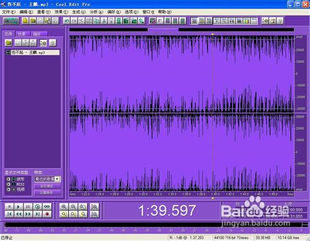Viewport: 310px width, 241px height.
Task: Switch to the 偏好 tab in left panel
Action: pyautogui.click(x=38, y=34)
